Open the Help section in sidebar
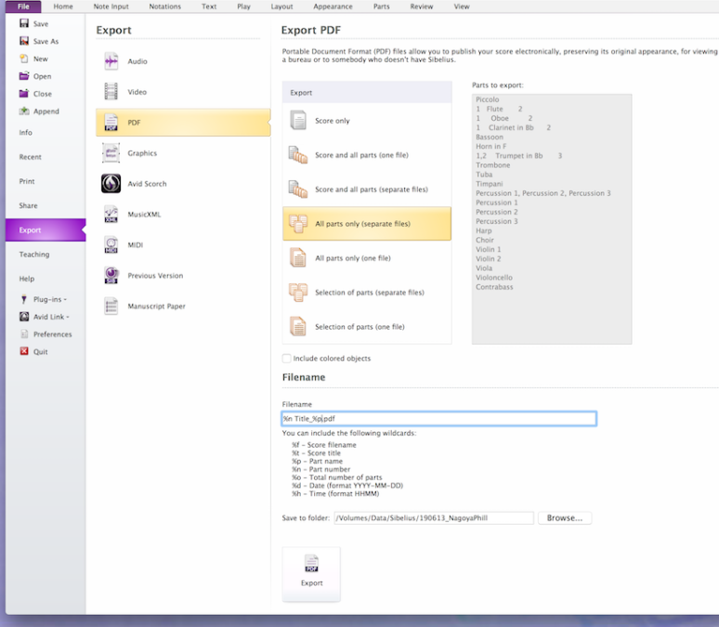Image resolution: width=719 pixels, height=627 pixels. tap(27, 279)
